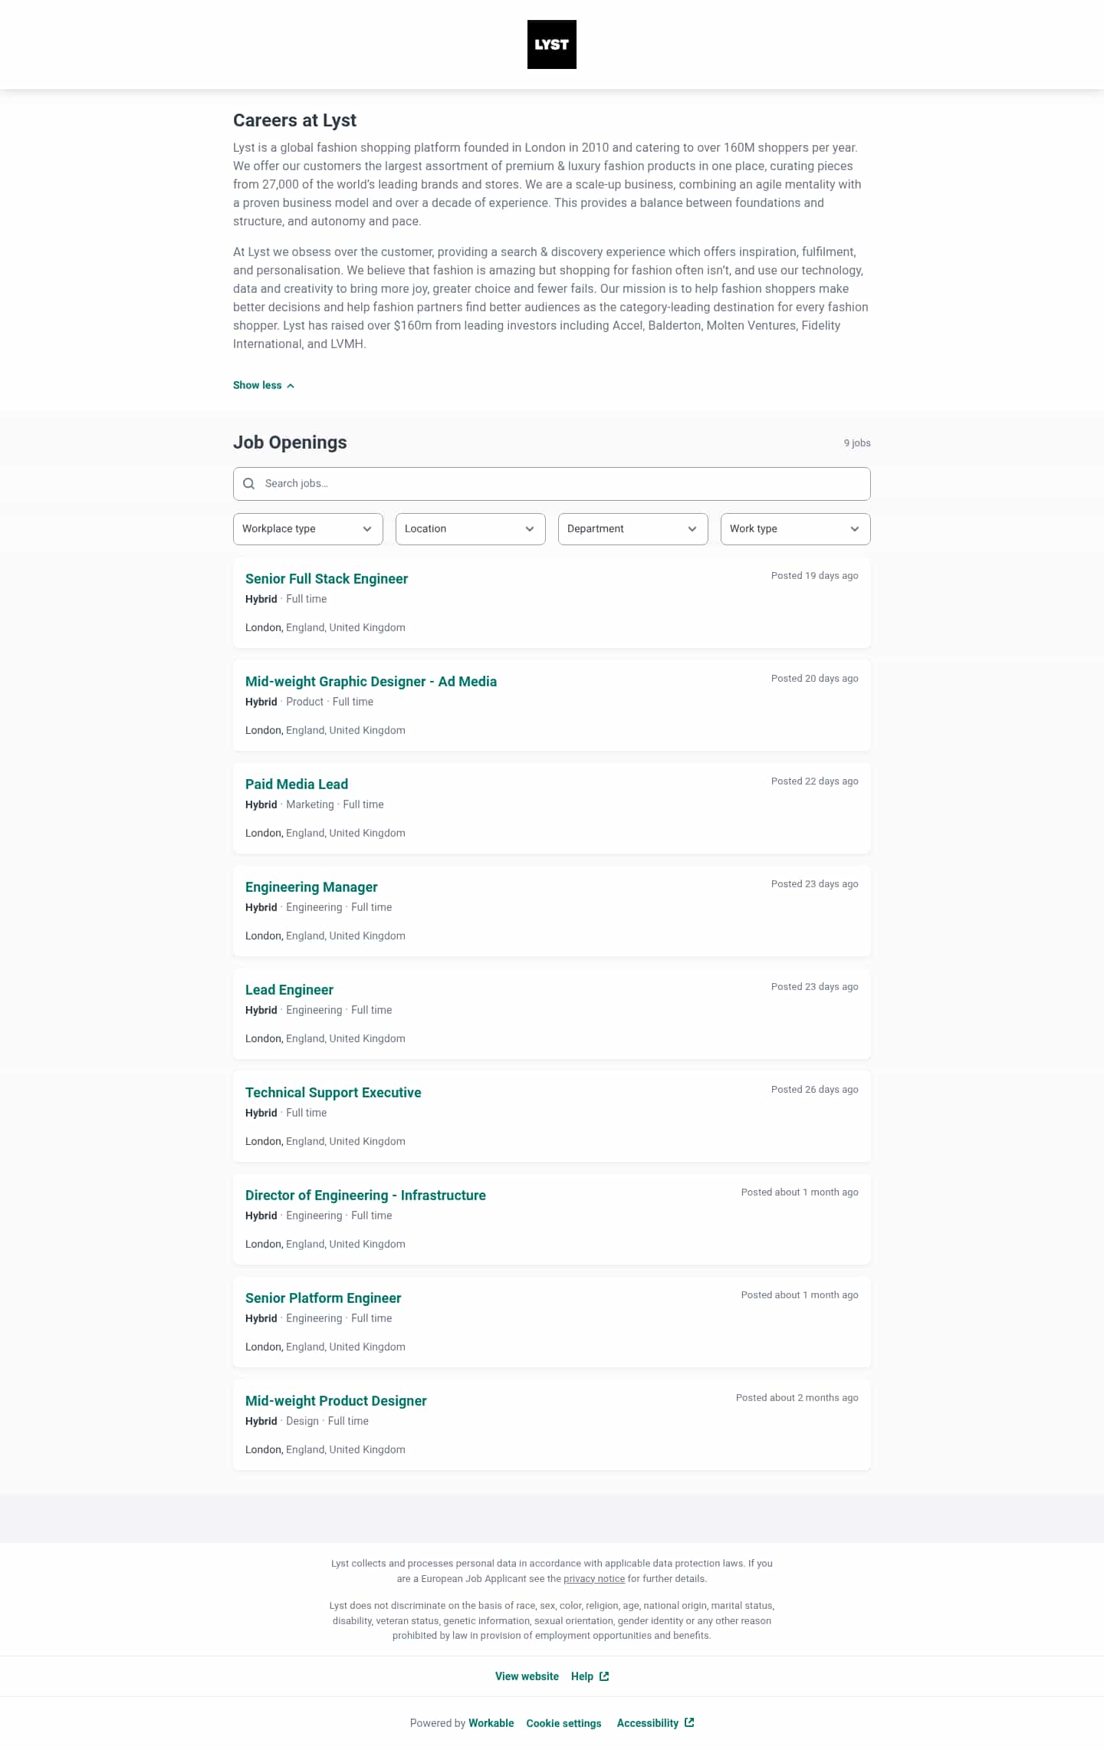The image size is (1104, 1750).
Task: Click location text on Lead Engineer card
Action: coord(325,1038)
